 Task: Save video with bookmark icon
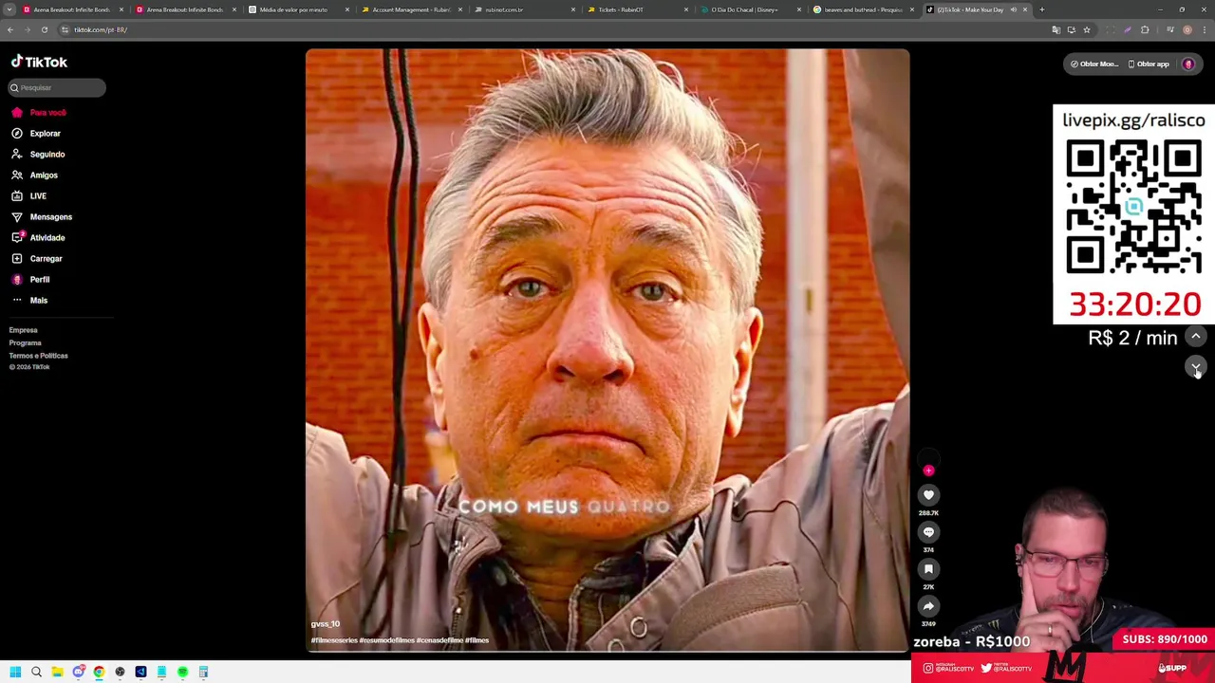(x=928, y=569)
